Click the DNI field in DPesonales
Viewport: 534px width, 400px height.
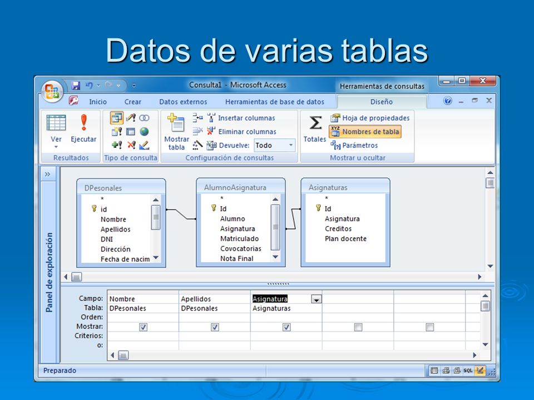[107, 239]
